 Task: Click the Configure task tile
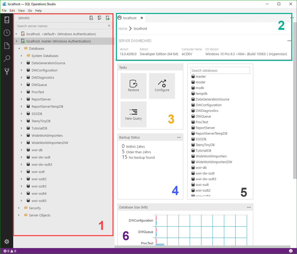[x=162, y=86]
